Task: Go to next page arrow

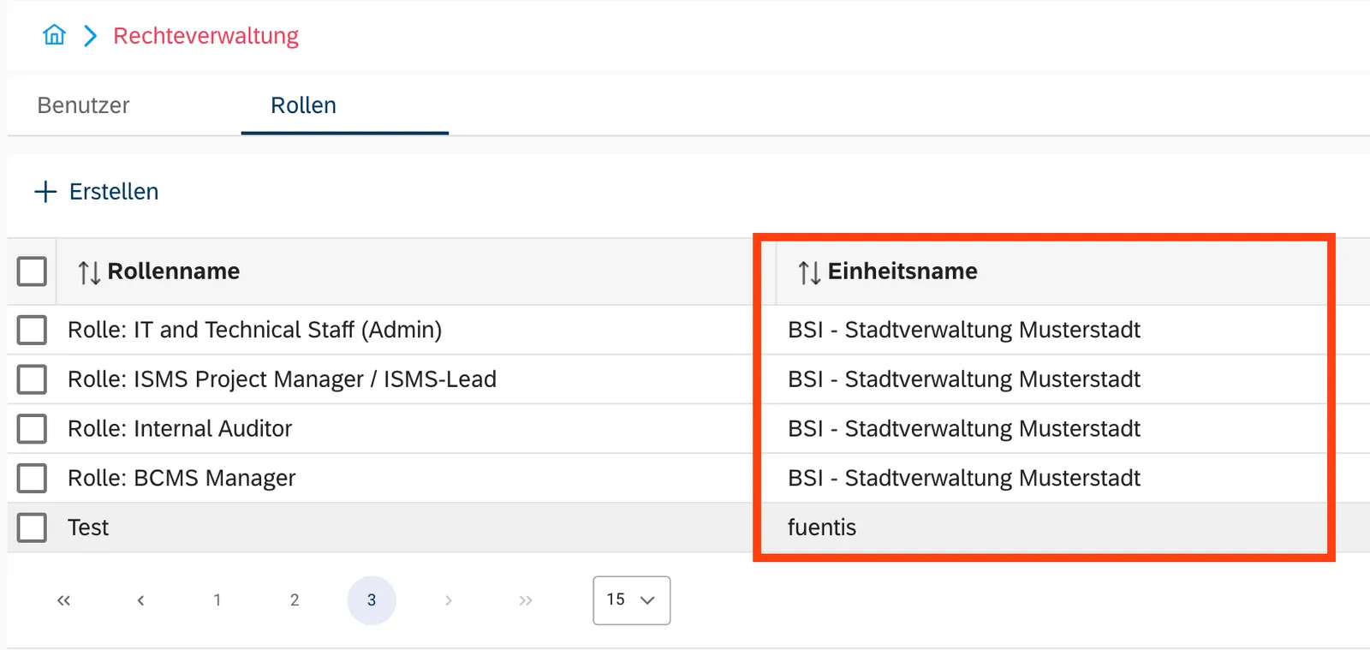Action: tap(448, 600)
